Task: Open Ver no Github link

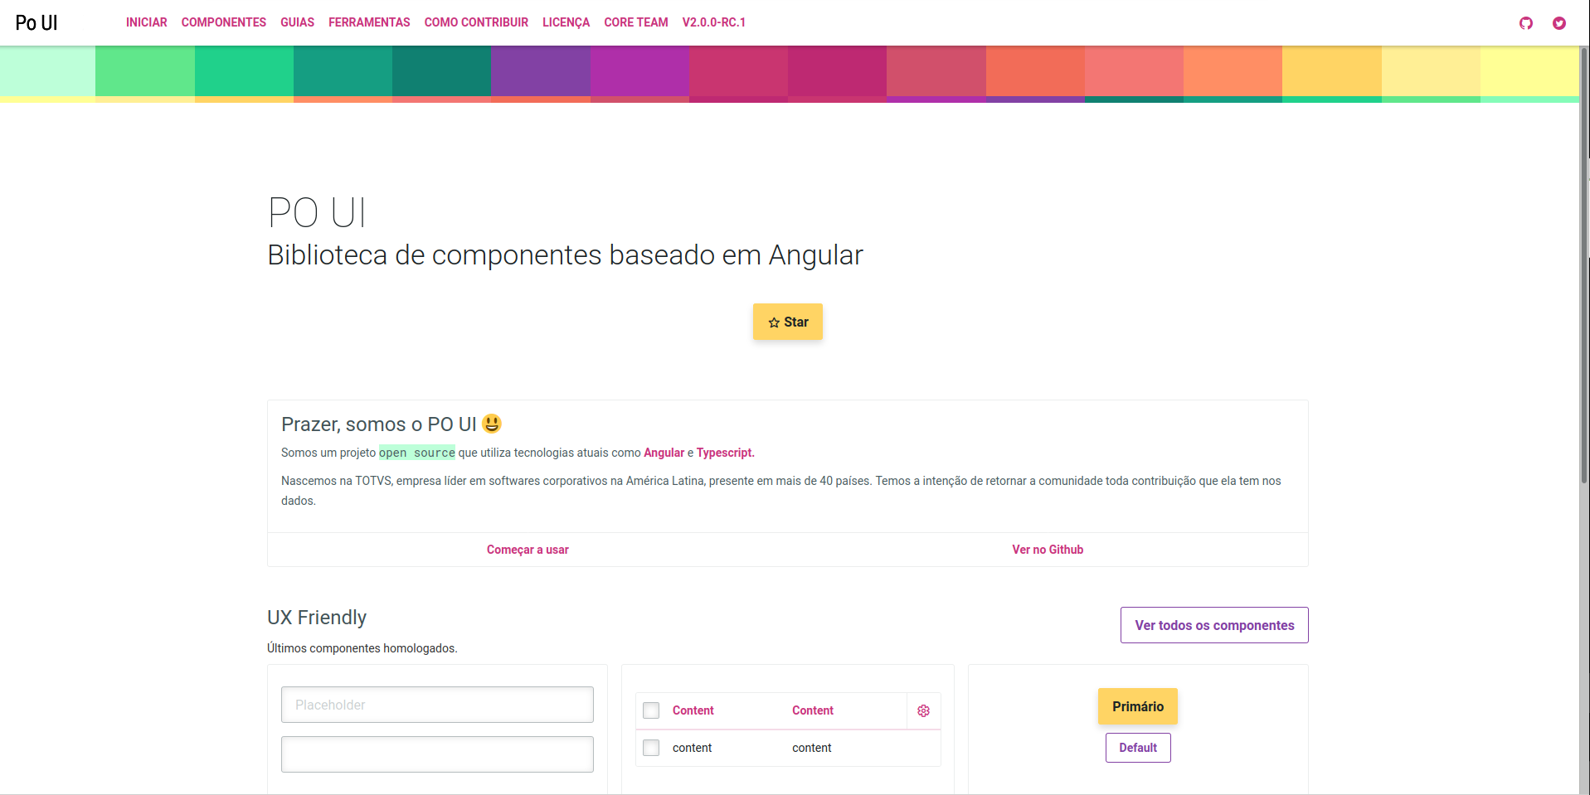Action: pos(1048,550)
